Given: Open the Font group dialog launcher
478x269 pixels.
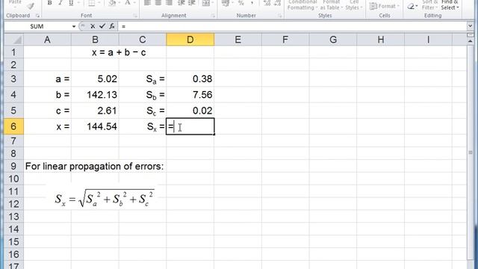Looking at the screenshot, I should (135, 16).
